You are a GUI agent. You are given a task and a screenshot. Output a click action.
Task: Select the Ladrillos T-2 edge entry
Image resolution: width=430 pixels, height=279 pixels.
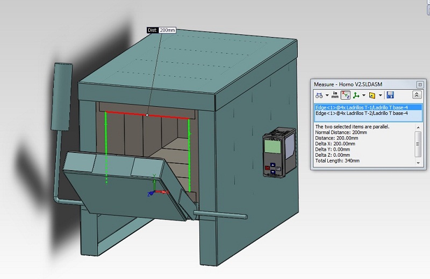361,113
